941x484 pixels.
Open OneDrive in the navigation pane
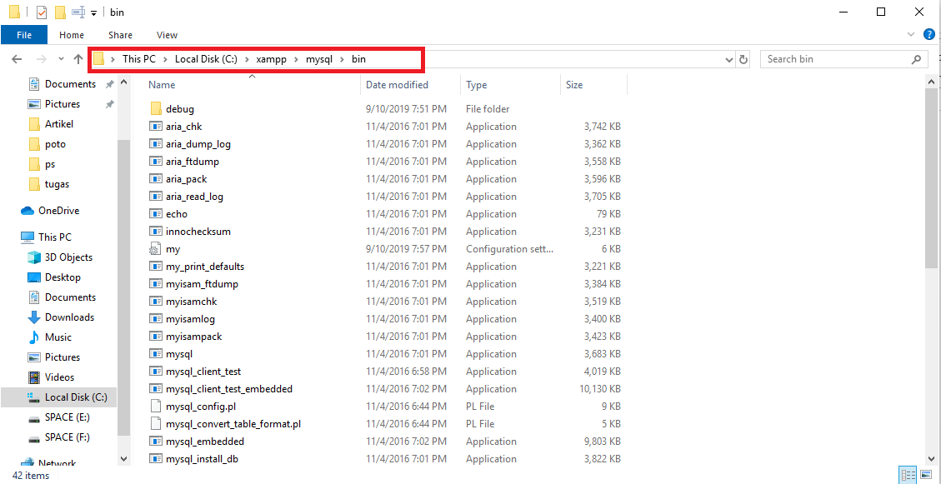[x=59, y=211]
